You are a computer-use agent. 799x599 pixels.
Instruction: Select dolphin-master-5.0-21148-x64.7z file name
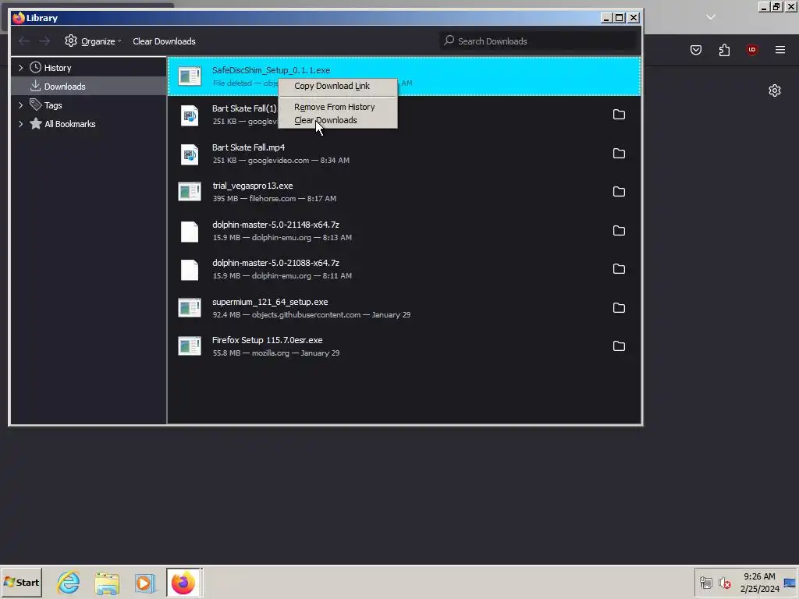[275, 225]
